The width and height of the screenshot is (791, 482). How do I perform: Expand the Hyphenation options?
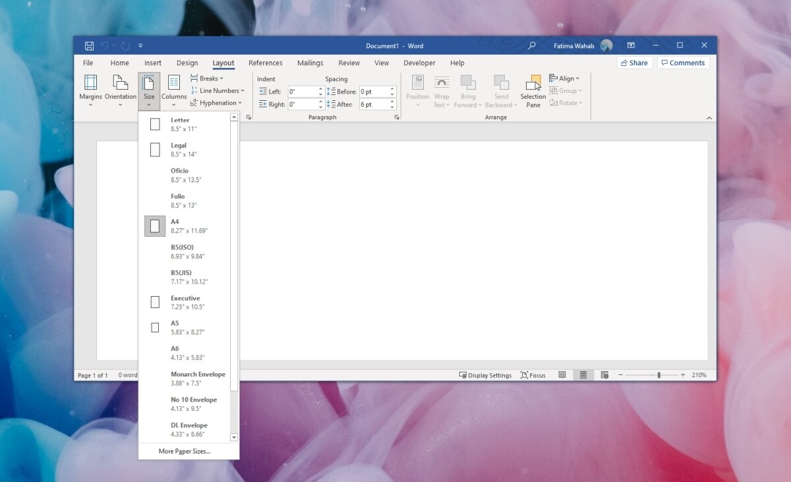[218, 103]
